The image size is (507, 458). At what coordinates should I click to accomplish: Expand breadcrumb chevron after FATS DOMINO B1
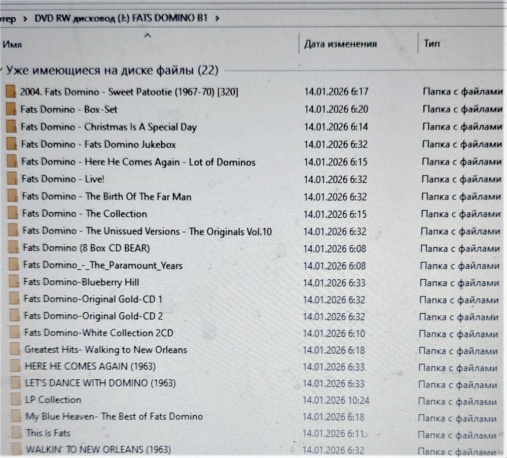pos(218,19)
